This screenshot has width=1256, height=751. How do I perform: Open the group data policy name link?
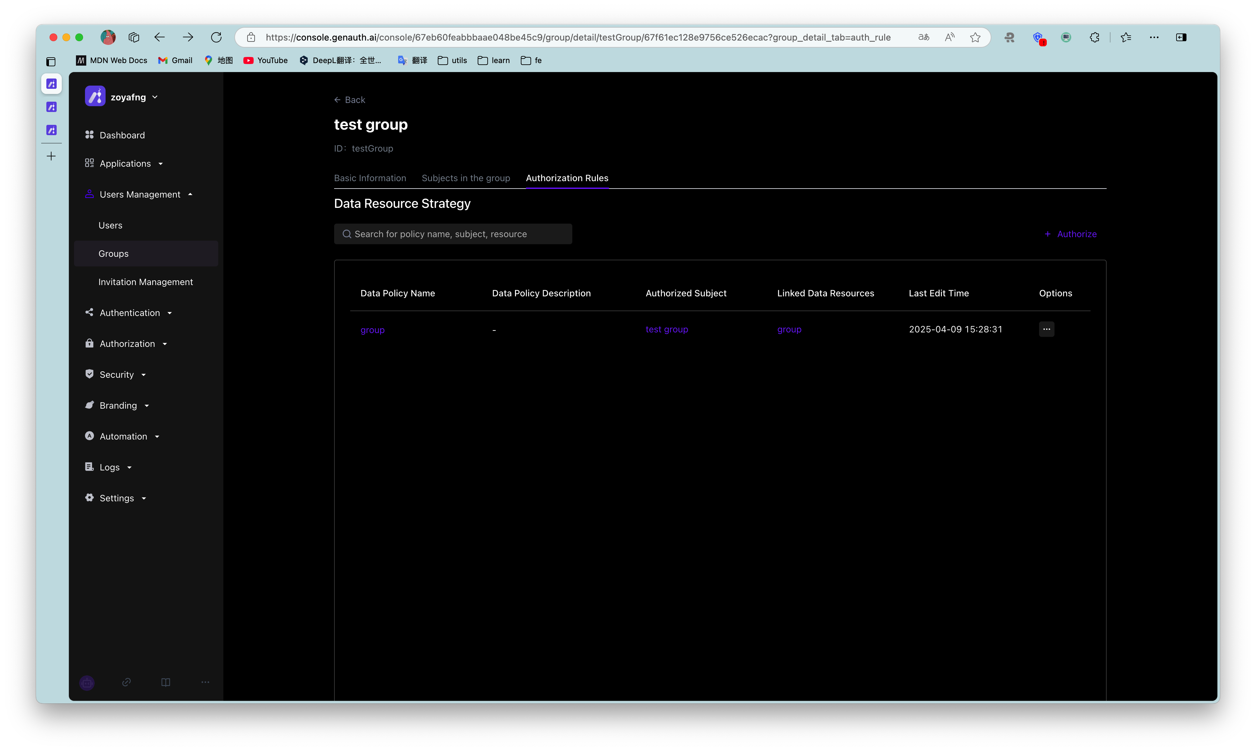pyautogui.click(x=373, y=330)
